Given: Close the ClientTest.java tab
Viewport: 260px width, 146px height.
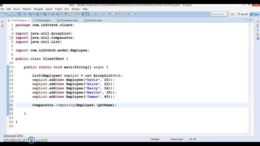Looking at the screenshot, I should tap(29, 20).
